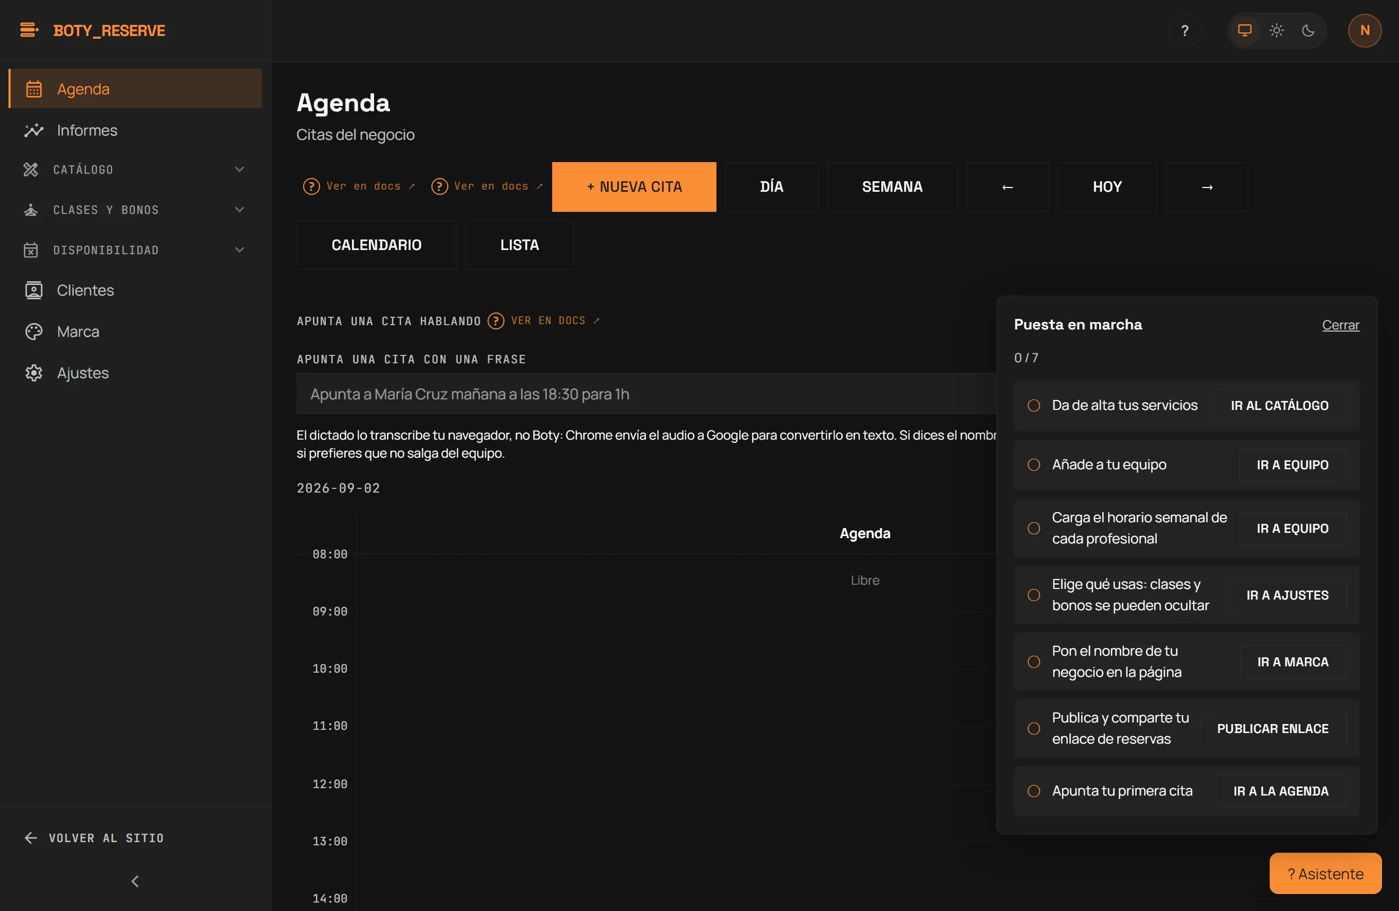Click the + Nueva Cita button
Image resolution: width=1399 pixels, height=911 pixels.
coord(634,187)
